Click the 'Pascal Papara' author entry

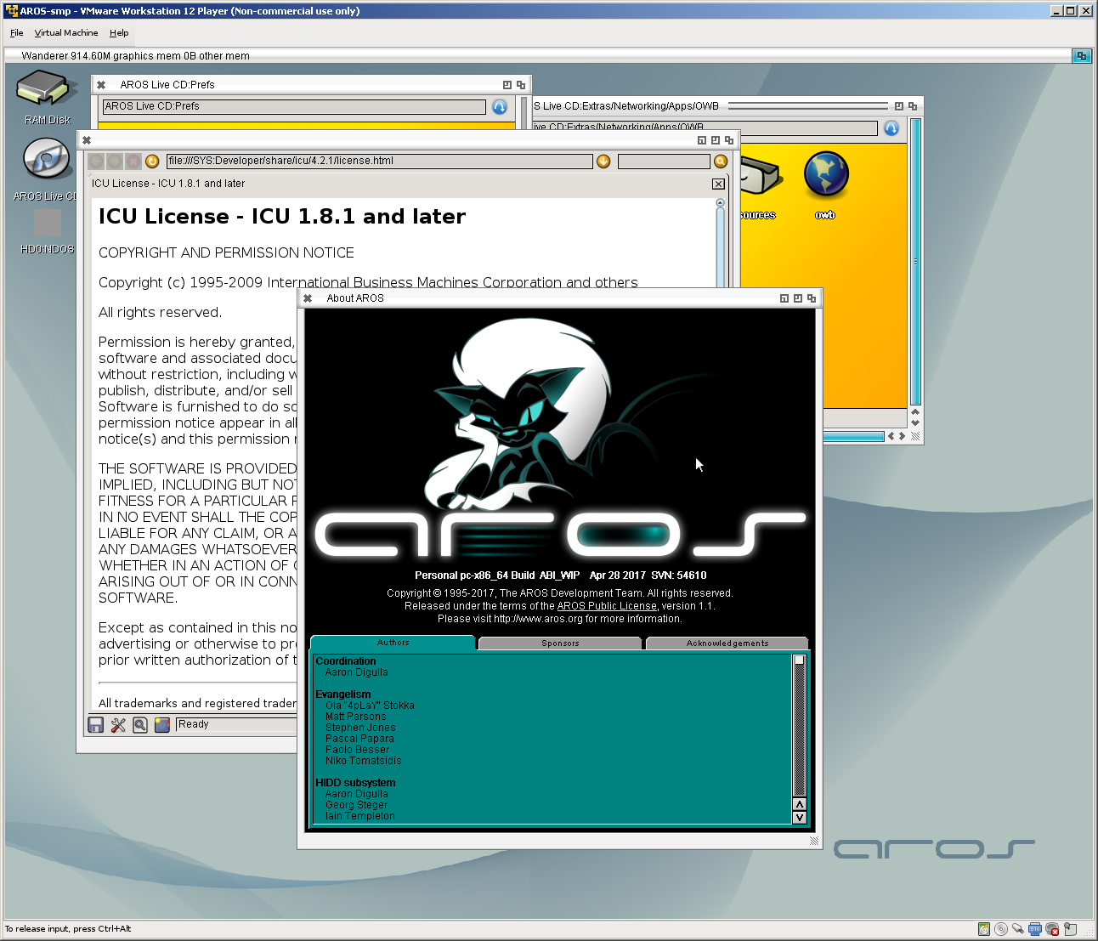(x=359, y=739)
